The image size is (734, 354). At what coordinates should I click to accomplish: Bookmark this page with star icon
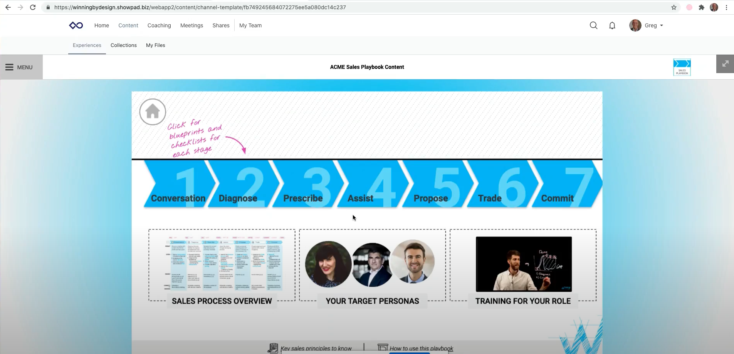click(674, 7)
